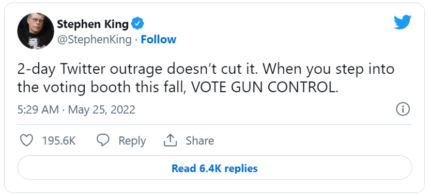Click the word replies inside the bottom button
The image size is (430, 195).
240,168
